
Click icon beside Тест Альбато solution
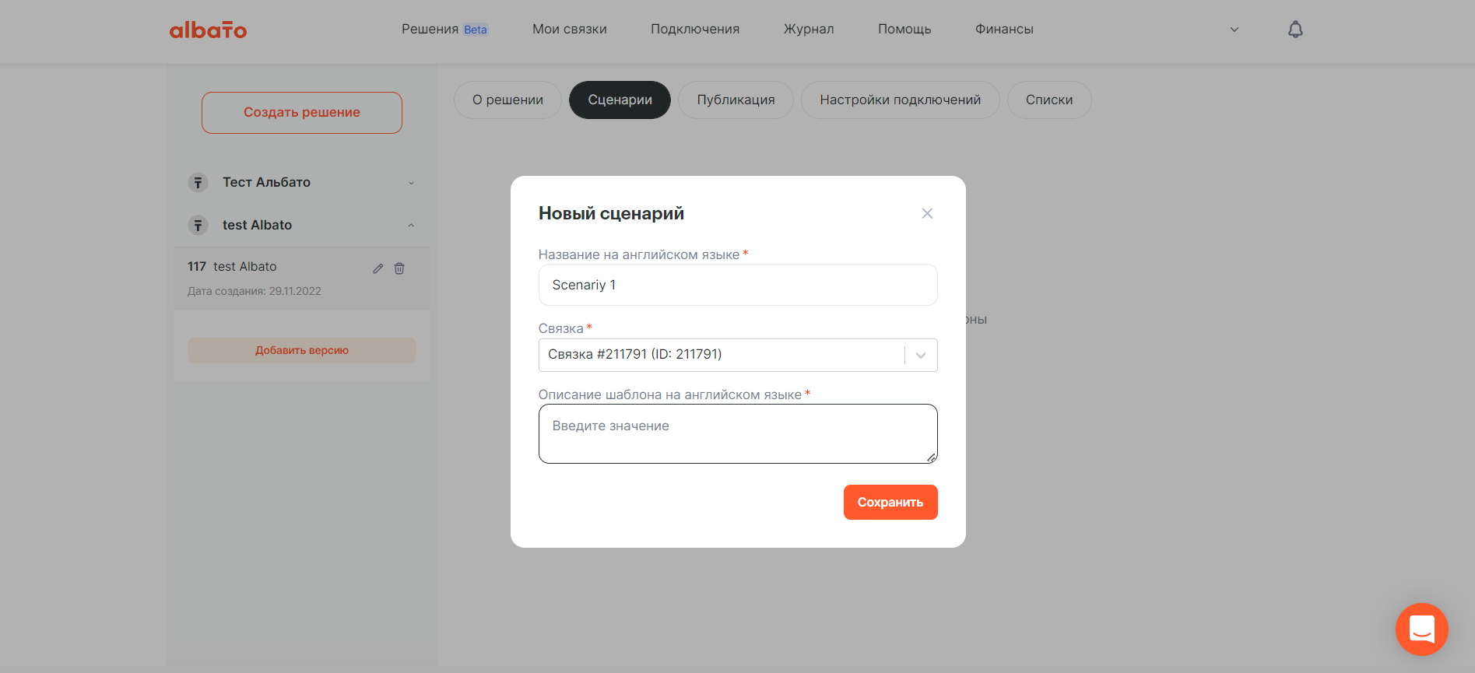click(198, 182)
